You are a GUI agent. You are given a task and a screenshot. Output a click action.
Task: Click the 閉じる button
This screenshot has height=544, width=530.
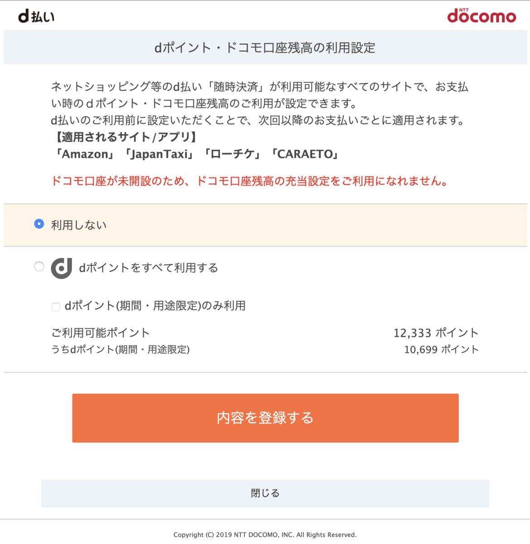tap(265, 493)
